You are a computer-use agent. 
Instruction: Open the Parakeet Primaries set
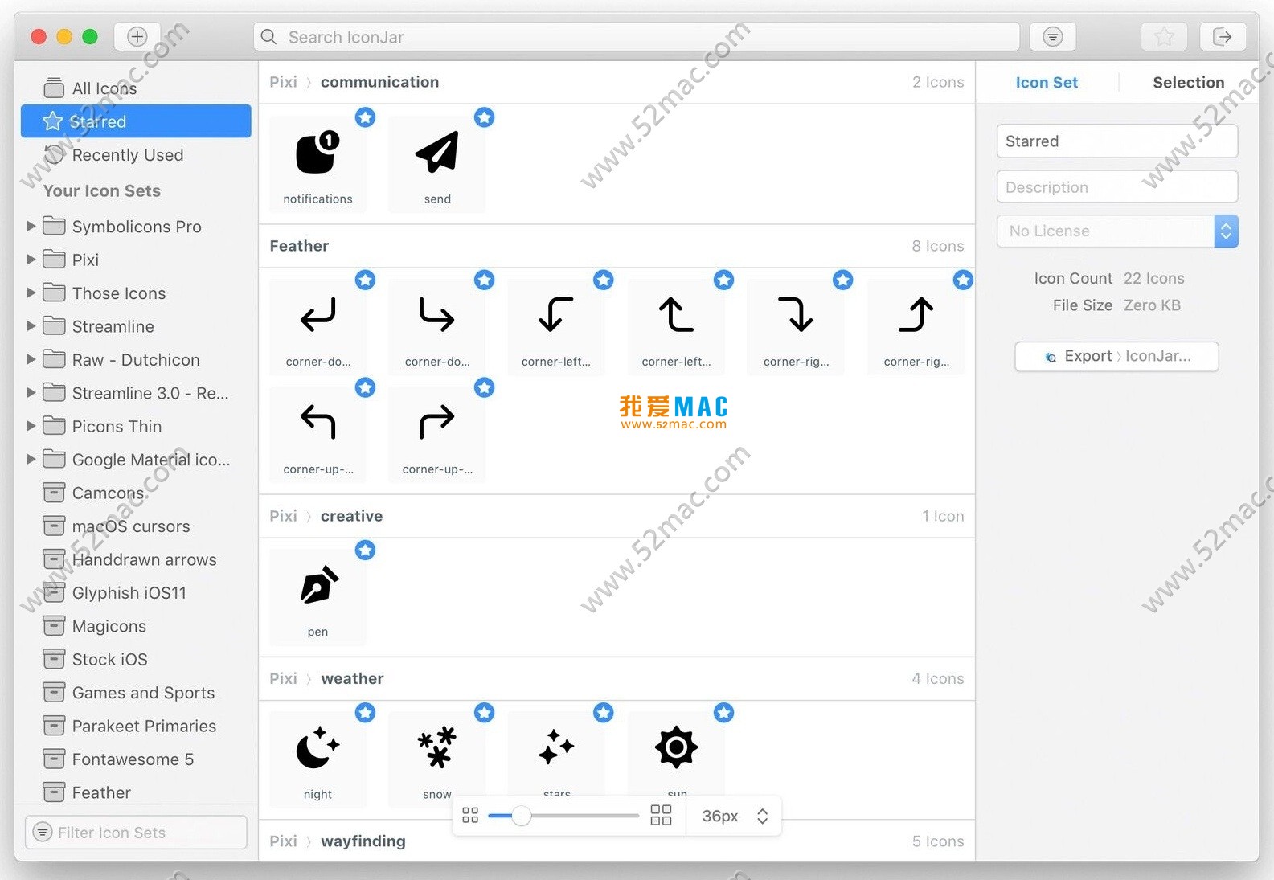[x=135, y=726]
